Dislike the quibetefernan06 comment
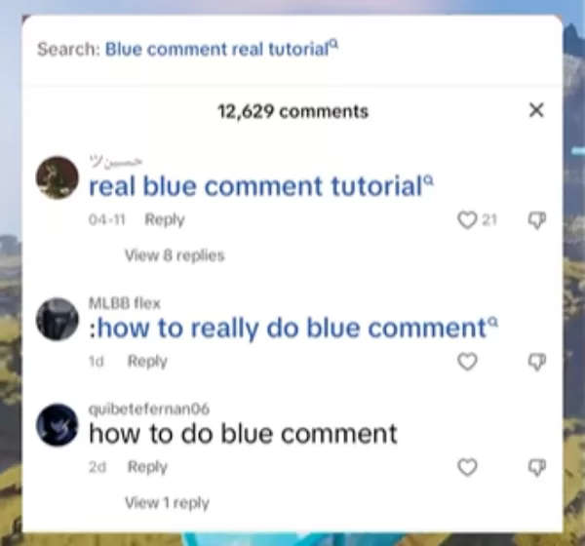 point(537,468)
